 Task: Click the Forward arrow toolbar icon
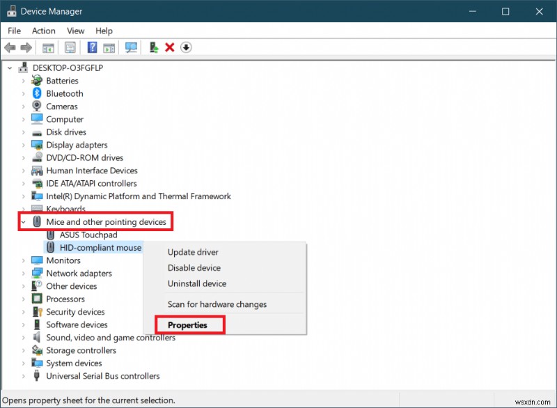(26, 47)
